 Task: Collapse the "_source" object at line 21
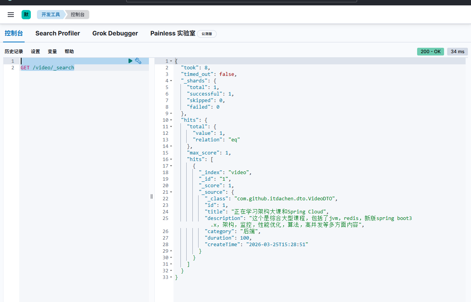pos(171,192)
